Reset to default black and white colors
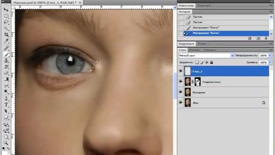This screenshot has height=155, width=275. click(x=3, y=149)
